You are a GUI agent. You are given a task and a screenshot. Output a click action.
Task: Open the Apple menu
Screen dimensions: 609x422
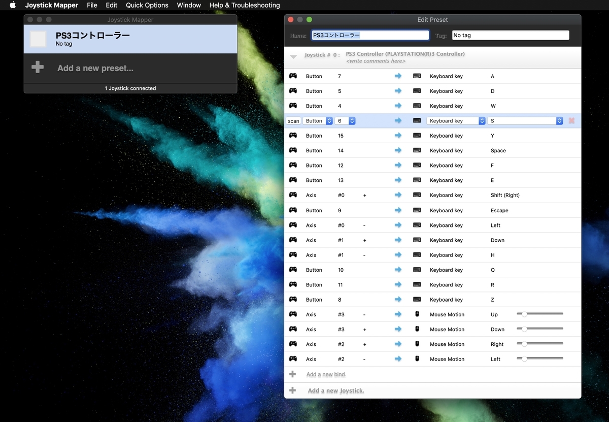tap(13, 5)
